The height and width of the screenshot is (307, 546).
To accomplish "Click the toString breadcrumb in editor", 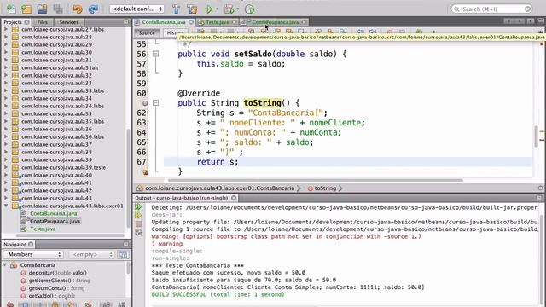I will pos(325,188).
